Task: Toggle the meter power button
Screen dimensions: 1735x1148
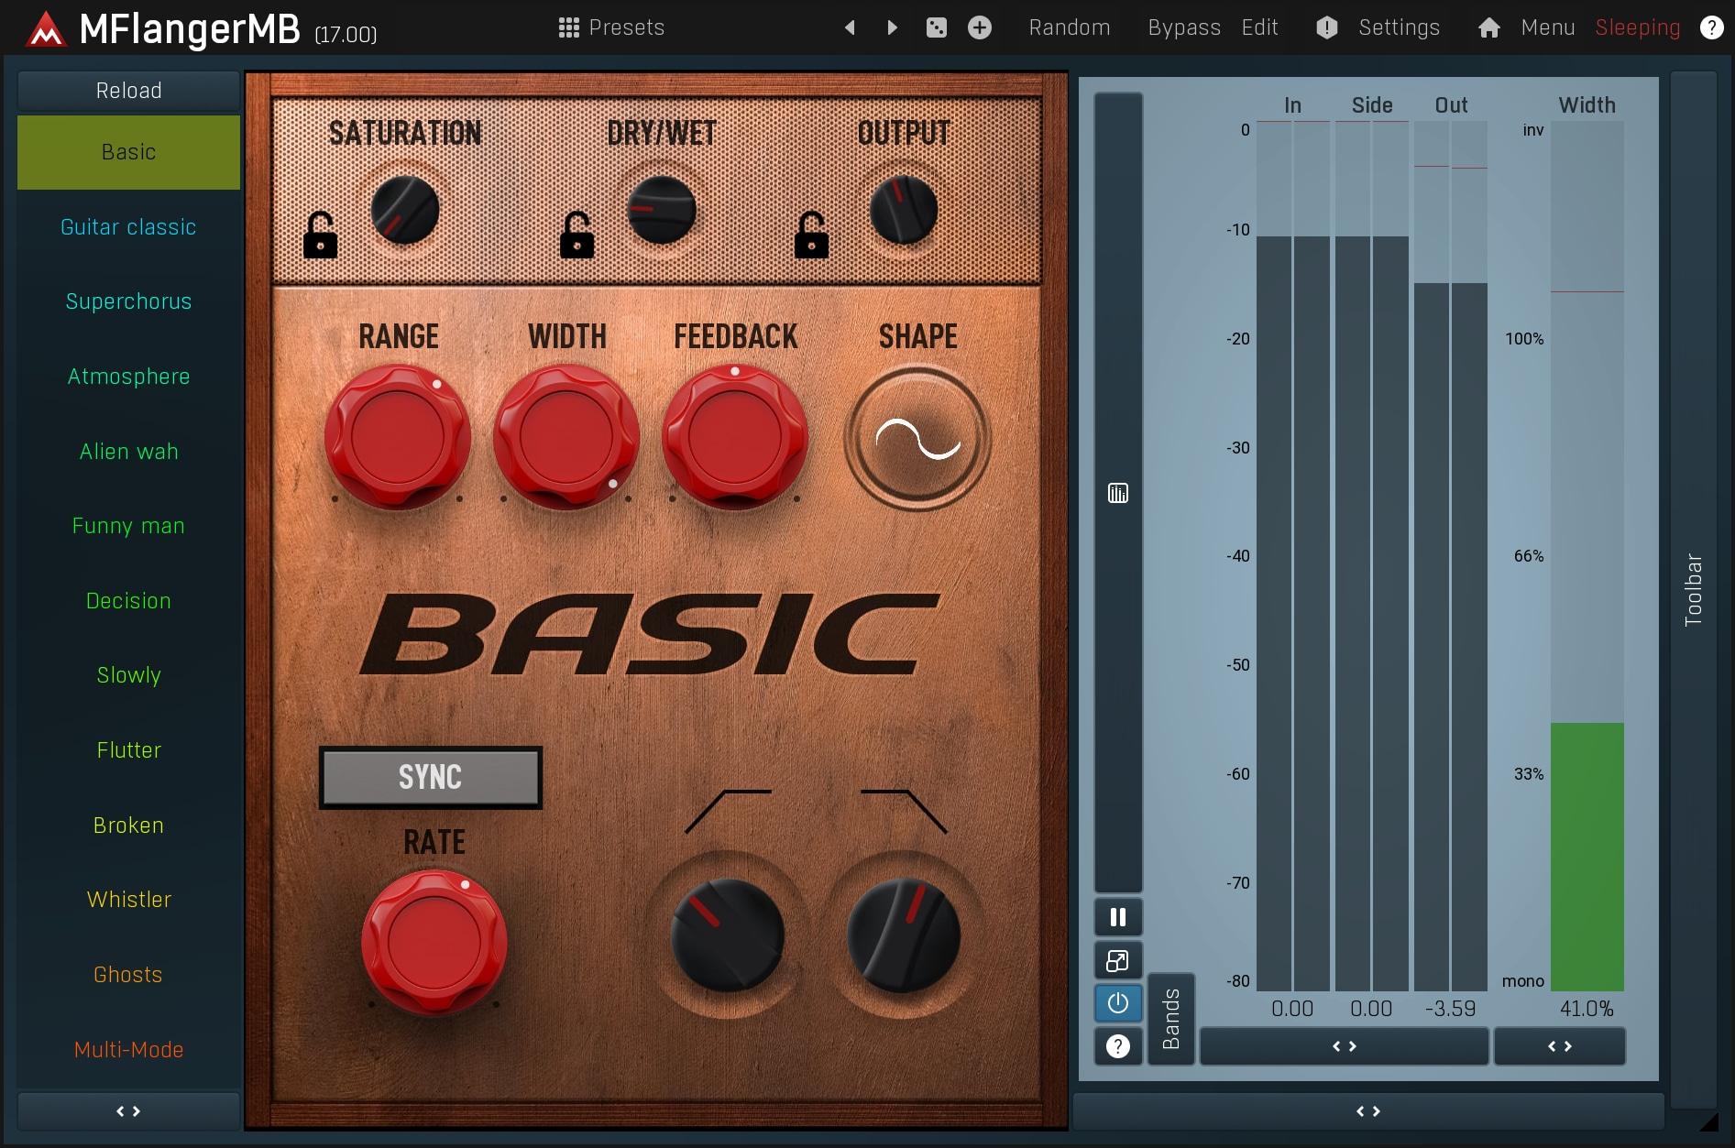Action: (1117, 1003)
